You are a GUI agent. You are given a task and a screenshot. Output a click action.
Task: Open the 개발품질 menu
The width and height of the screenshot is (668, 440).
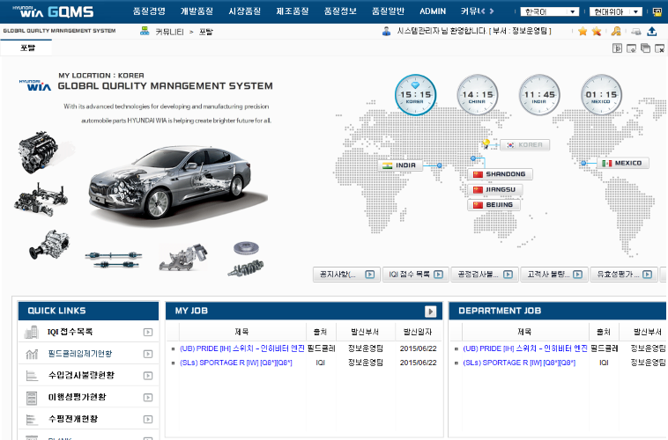tap(197, 11)
